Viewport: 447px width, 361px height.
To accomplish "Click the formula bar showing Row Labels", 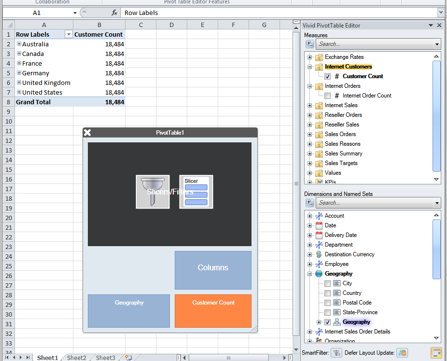I will (x=279, y=13).
